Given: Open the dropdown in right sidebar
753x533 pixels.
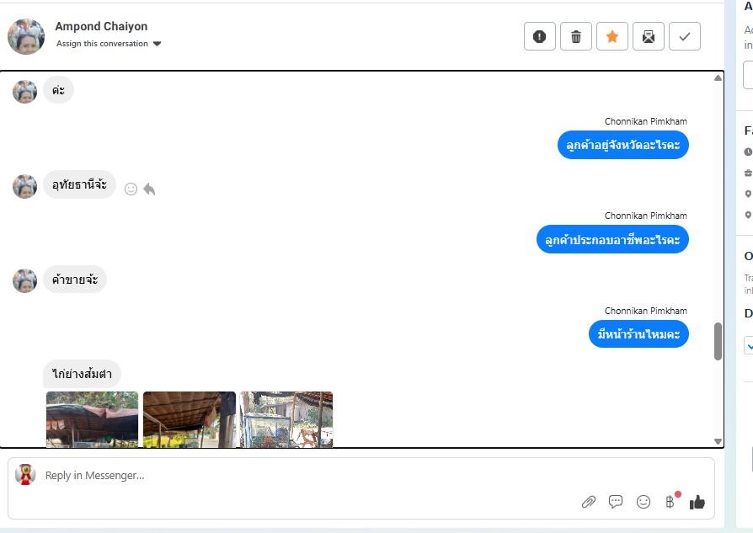Looking at the screenshot, I should [x=749, y=345].
